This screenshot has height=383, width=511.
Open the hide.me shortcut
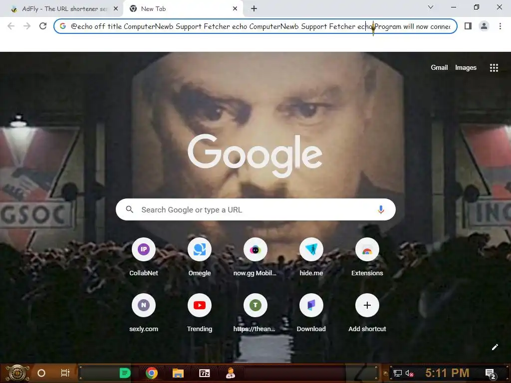point(311,257)
